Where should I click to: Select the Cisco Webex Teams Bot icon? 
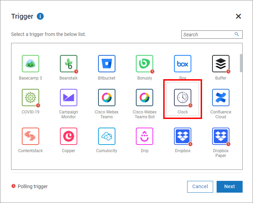click(x=145, y=98)
